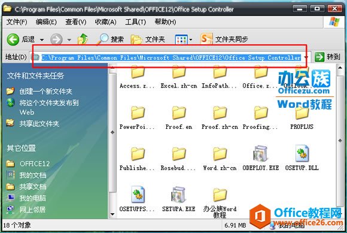Go to 共享文档 location

tap(33, 187)
